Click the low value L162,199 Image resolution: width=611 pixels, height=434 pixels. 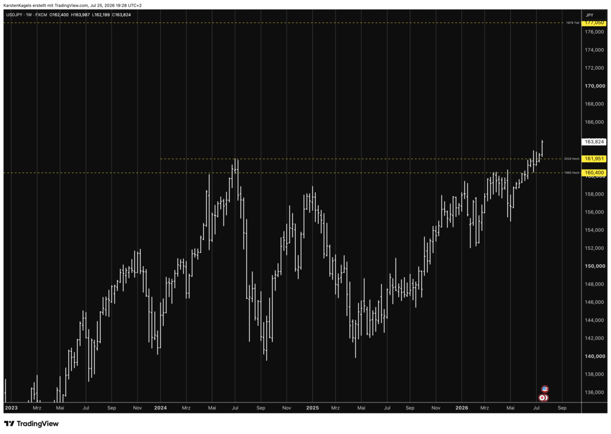[x=102, y=14]
